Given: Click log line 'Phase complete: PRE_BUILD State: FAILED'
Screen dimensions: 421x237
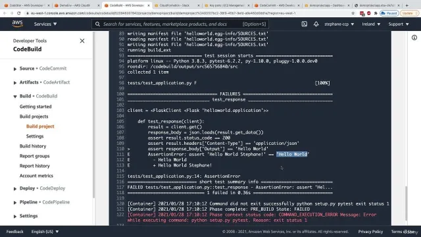Looking at the screenshot, I should [x=218, y=209].
